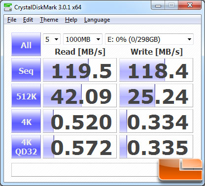Start the 4K benchmark test
The height and width of the screenshot is (186, 205).
pyautogui.click(x=26, y=121)
